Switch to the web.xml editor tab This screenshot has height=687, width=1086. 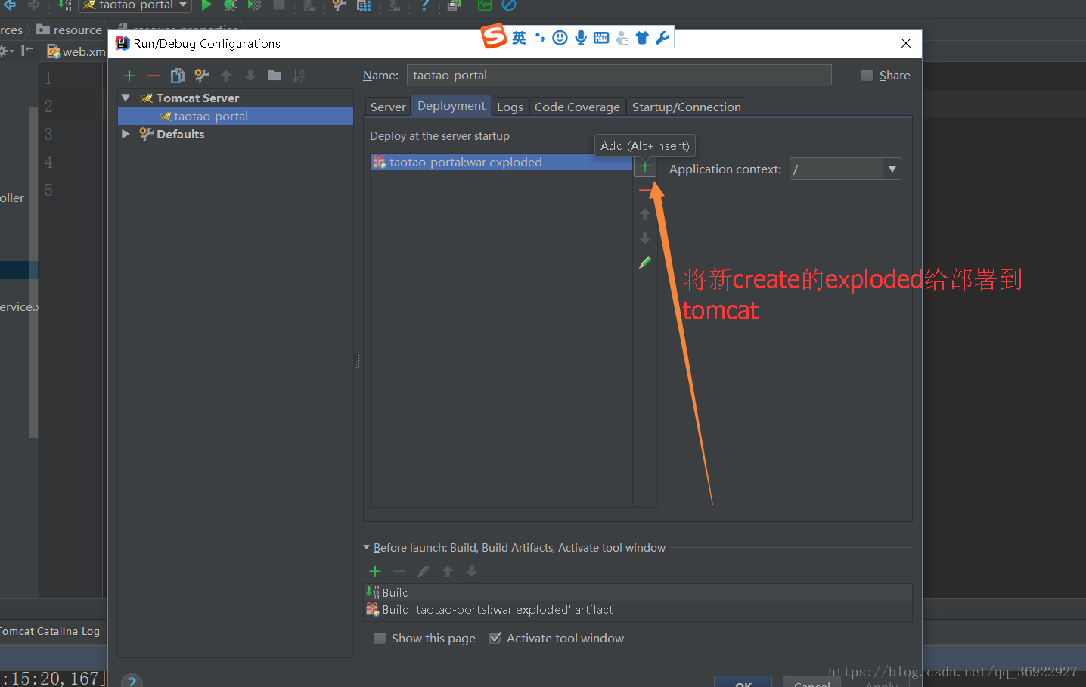click(x=76, y=51)
